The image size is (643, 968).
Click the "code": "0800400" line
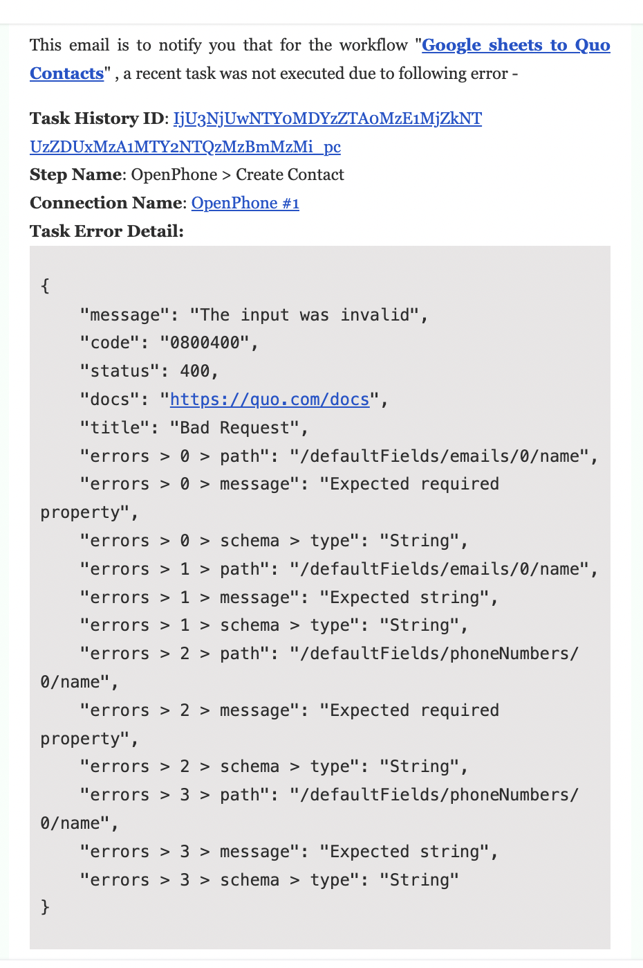tap(169, 343)
